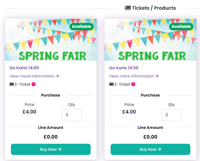Open the Go Karts 14:30 title link
200x161 pixels.
click(x=124, y=68)
